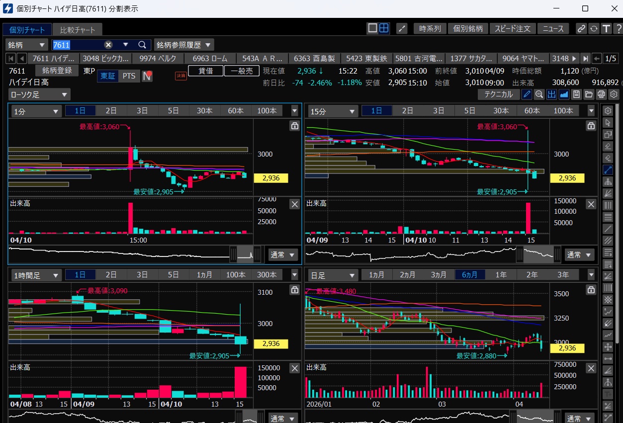The height and width of the screenshot is (423, 623).
Task: Click the search magnifier in the stock code field
Action: coord(142,45)
